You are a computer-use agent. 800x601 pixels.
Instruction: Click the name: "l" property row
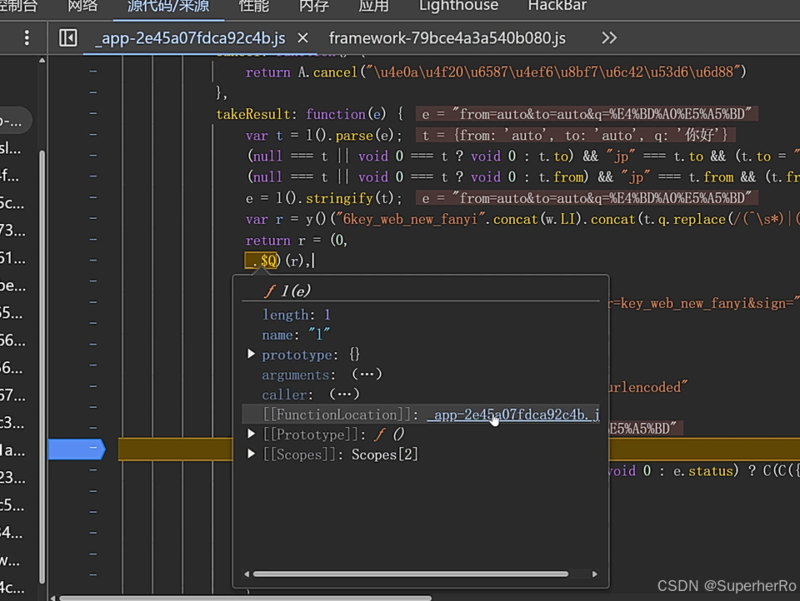296,335
